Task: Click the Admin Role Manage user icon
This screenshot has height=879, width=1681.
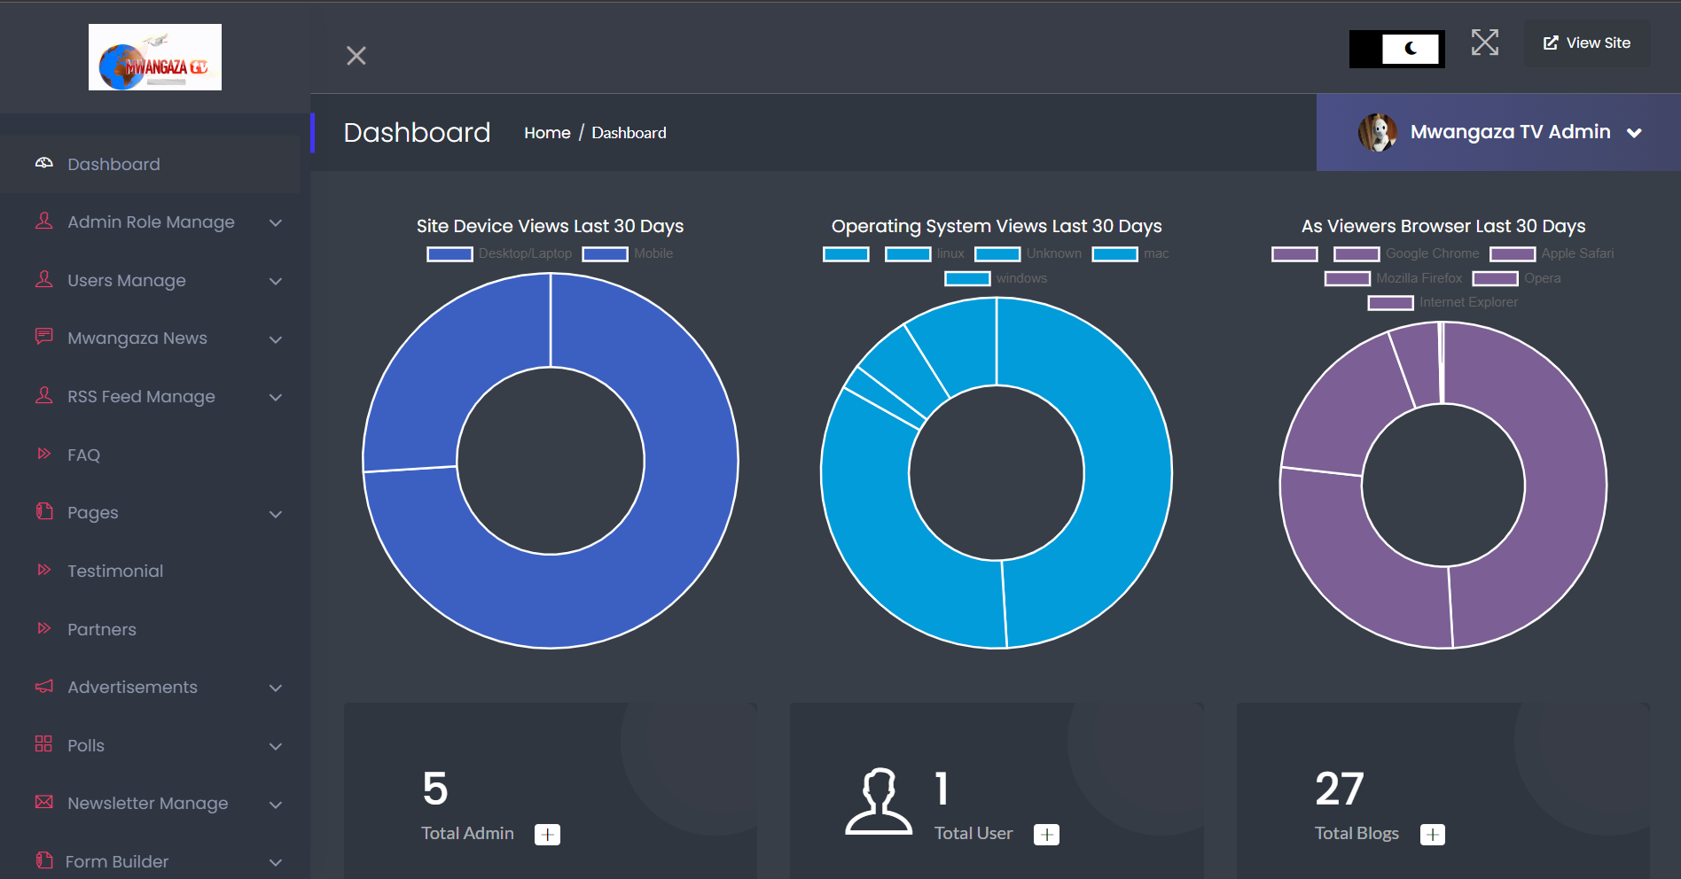Action: coord(44,221)
